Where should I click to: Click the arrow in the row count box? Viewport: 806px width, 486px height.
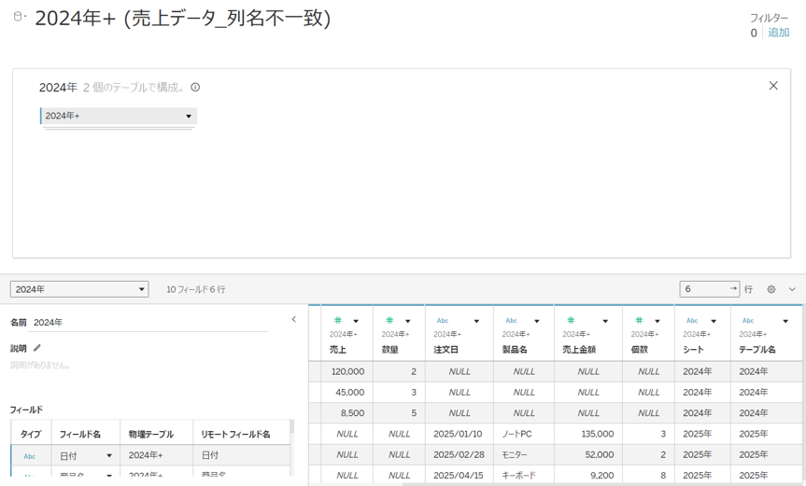click(x=733, y=289)
